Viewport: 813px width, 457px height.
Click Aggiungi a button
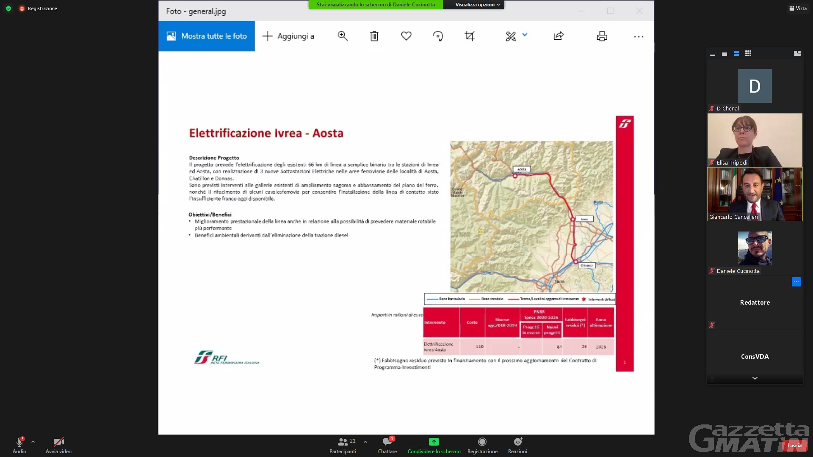point(288,36)
